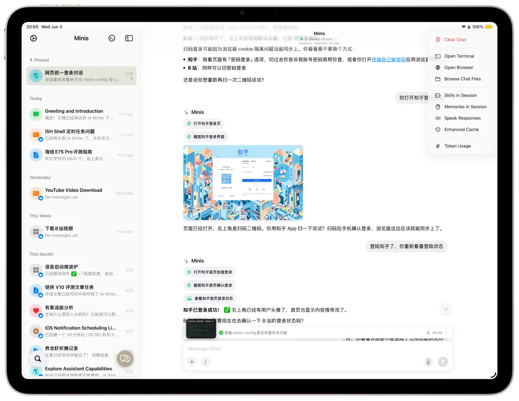Click the plus attachment button in the composer

coord(192,362)
